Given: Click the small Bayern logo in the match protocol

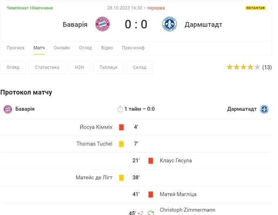Looking at the screenshot, I should (x=8, y=109).
